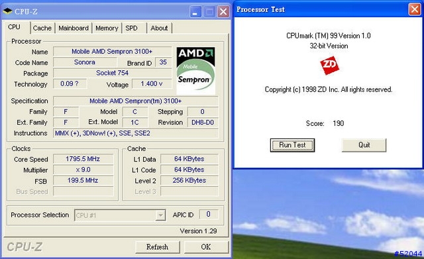Switch to the Memory tab
Viewport: 424px width, 259px height.
click(x=107, y=28)
